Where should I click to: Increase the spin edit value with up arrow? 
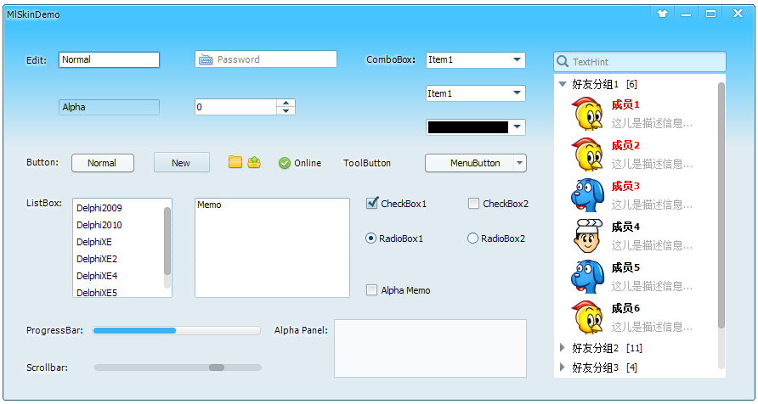pyautogui.click(x=286, y=103)
